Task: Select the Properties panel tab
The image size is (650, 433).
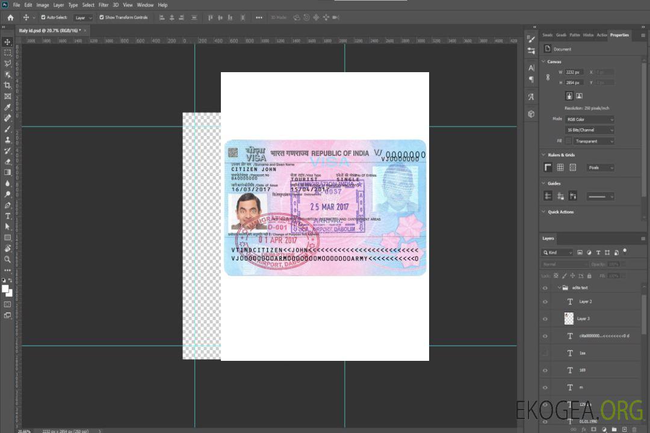Action: pos(619,35)
